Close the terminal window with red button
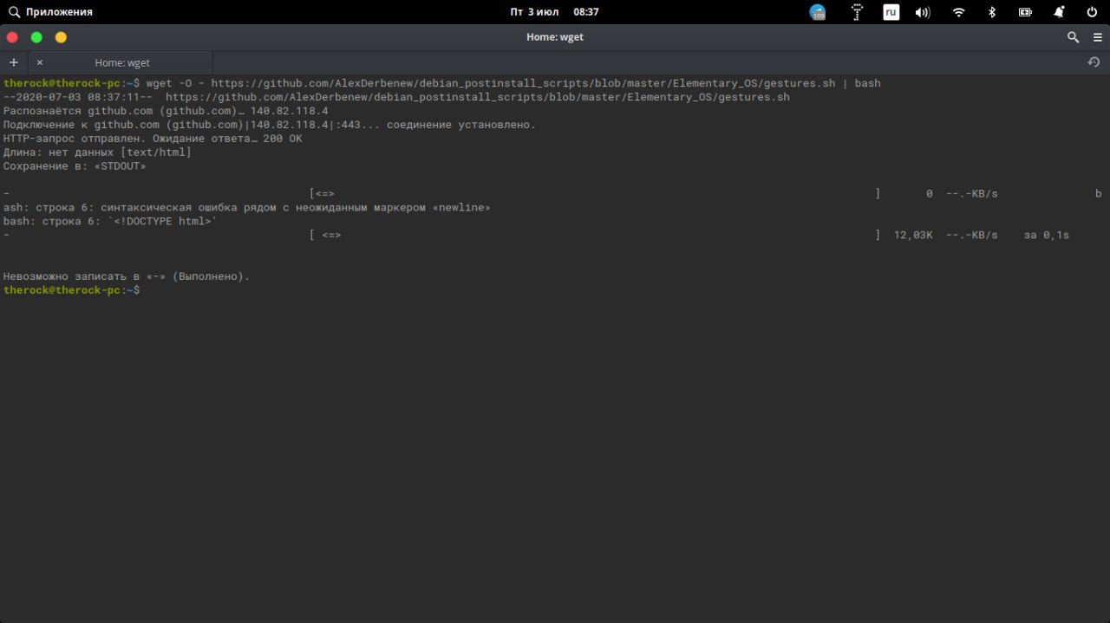This screenshot has height=623, width=1110. [x=12, y=37]
